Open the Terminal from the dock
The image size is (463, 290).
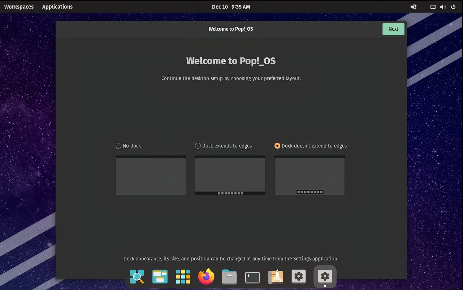coord(252,277)
